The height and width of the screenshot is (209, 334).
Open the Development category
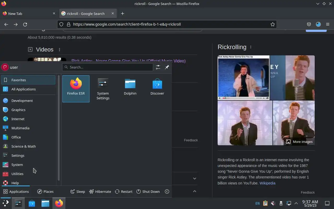click(28, 101)
